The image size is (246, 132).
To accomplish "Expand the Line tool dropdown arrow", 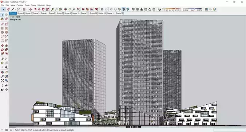I will click(15, 9).
